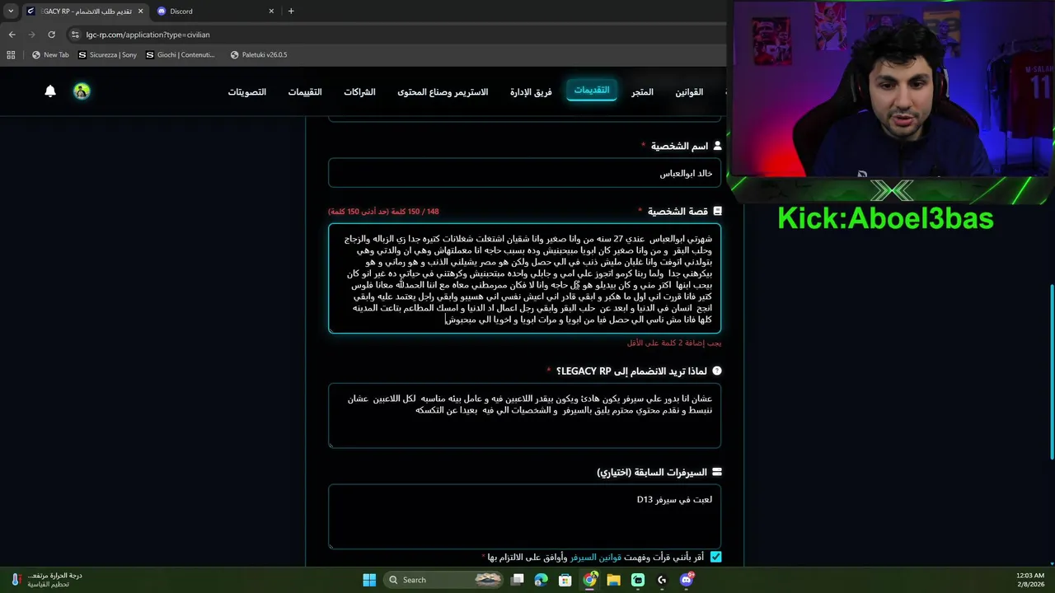Viewport: 1055px width, 593px height.
Task: Click the 148 / 150 word counter text
Action: 383,212
